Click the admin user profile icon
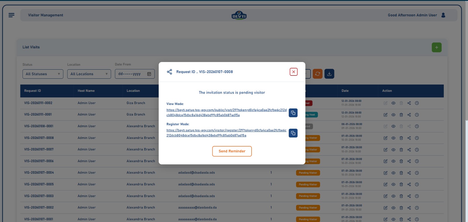This screenshot has height=222, width=468. click(x=443, y=15)
